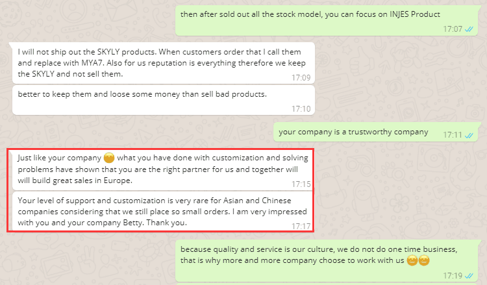
Task: Click the emoji after "Just like your company"
Action: 109,158
